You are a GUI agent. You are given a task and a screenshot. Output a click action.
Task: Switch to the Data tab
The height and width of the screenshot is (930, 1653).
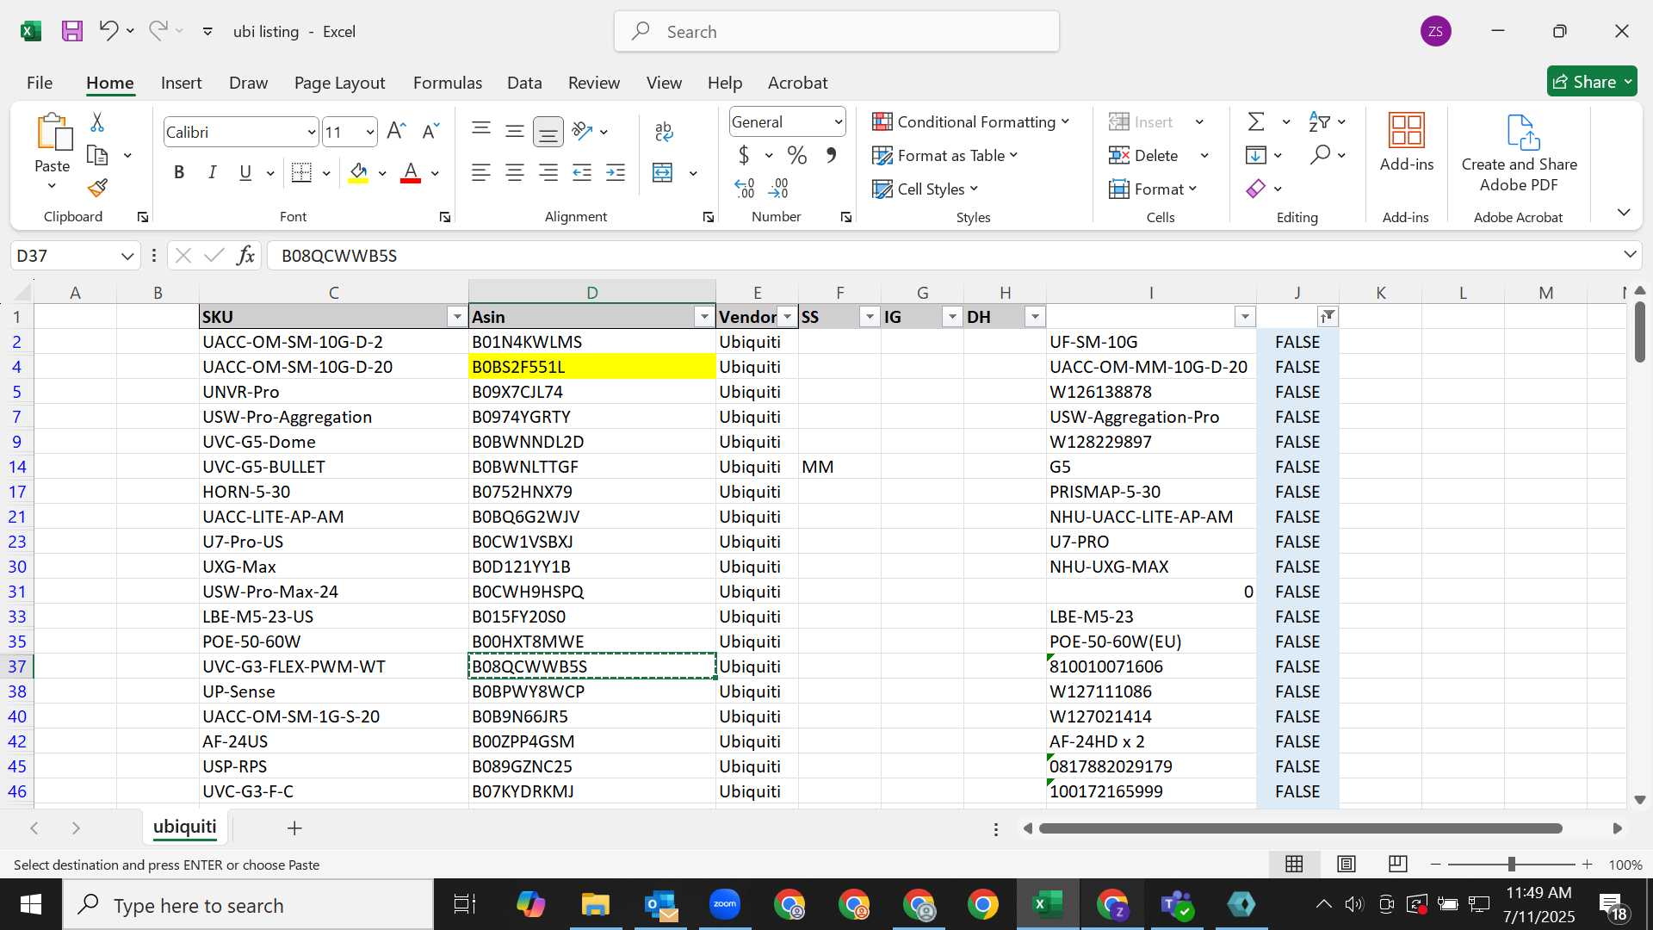point(524,83)
